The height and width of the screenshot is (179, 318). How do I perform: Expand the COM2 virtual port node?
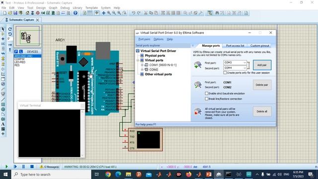(142, 70)
